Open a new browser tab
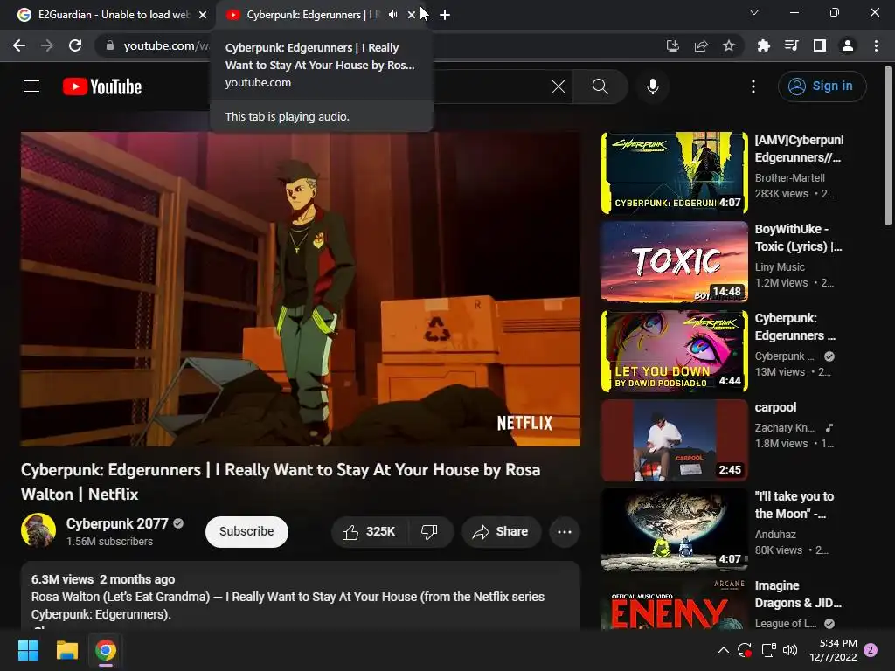 [x=445, y=15]
